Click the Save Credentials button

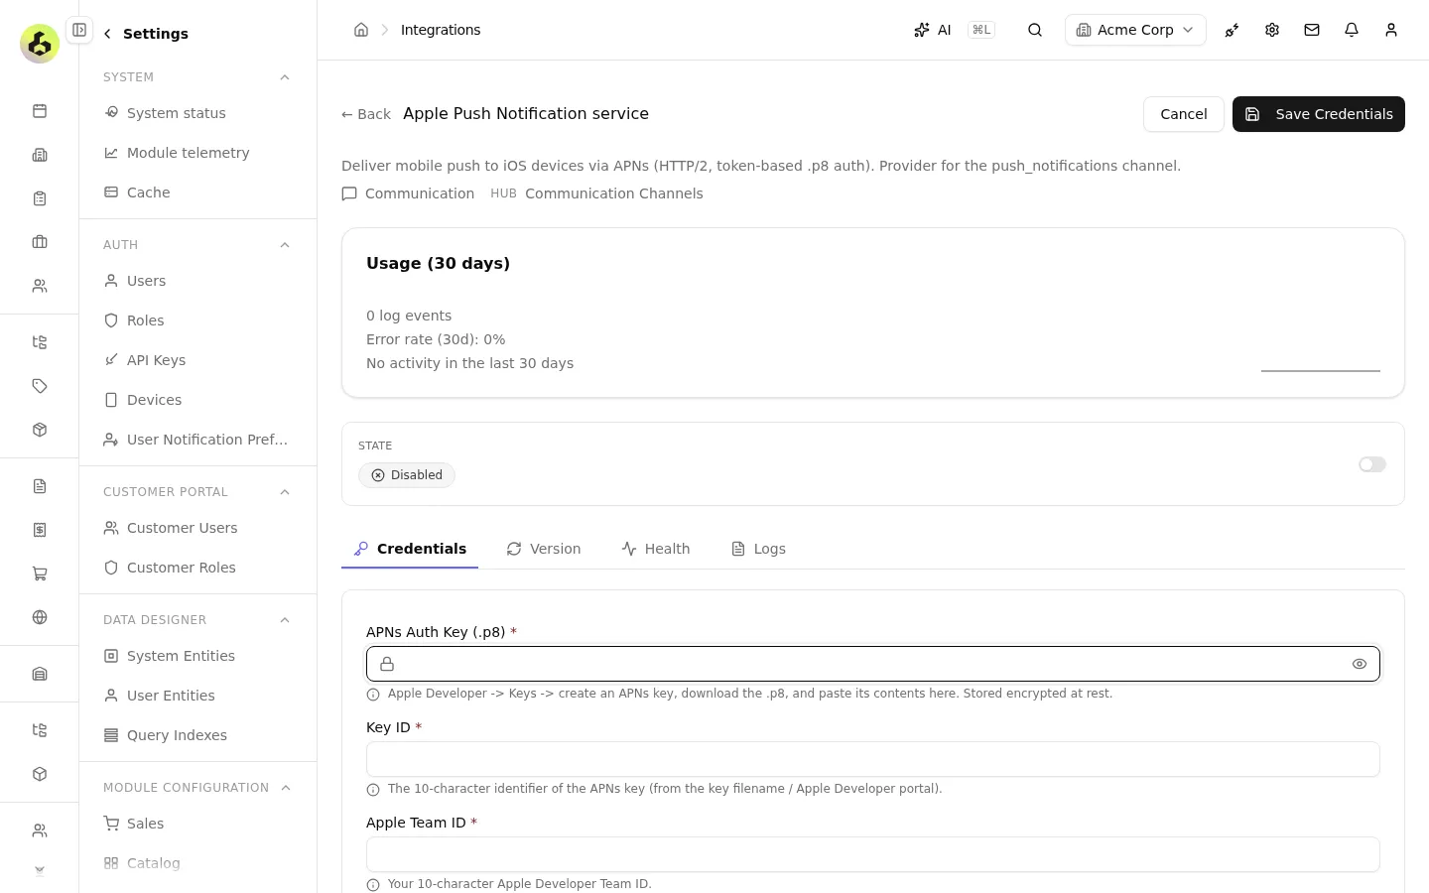pos(1319,114)
